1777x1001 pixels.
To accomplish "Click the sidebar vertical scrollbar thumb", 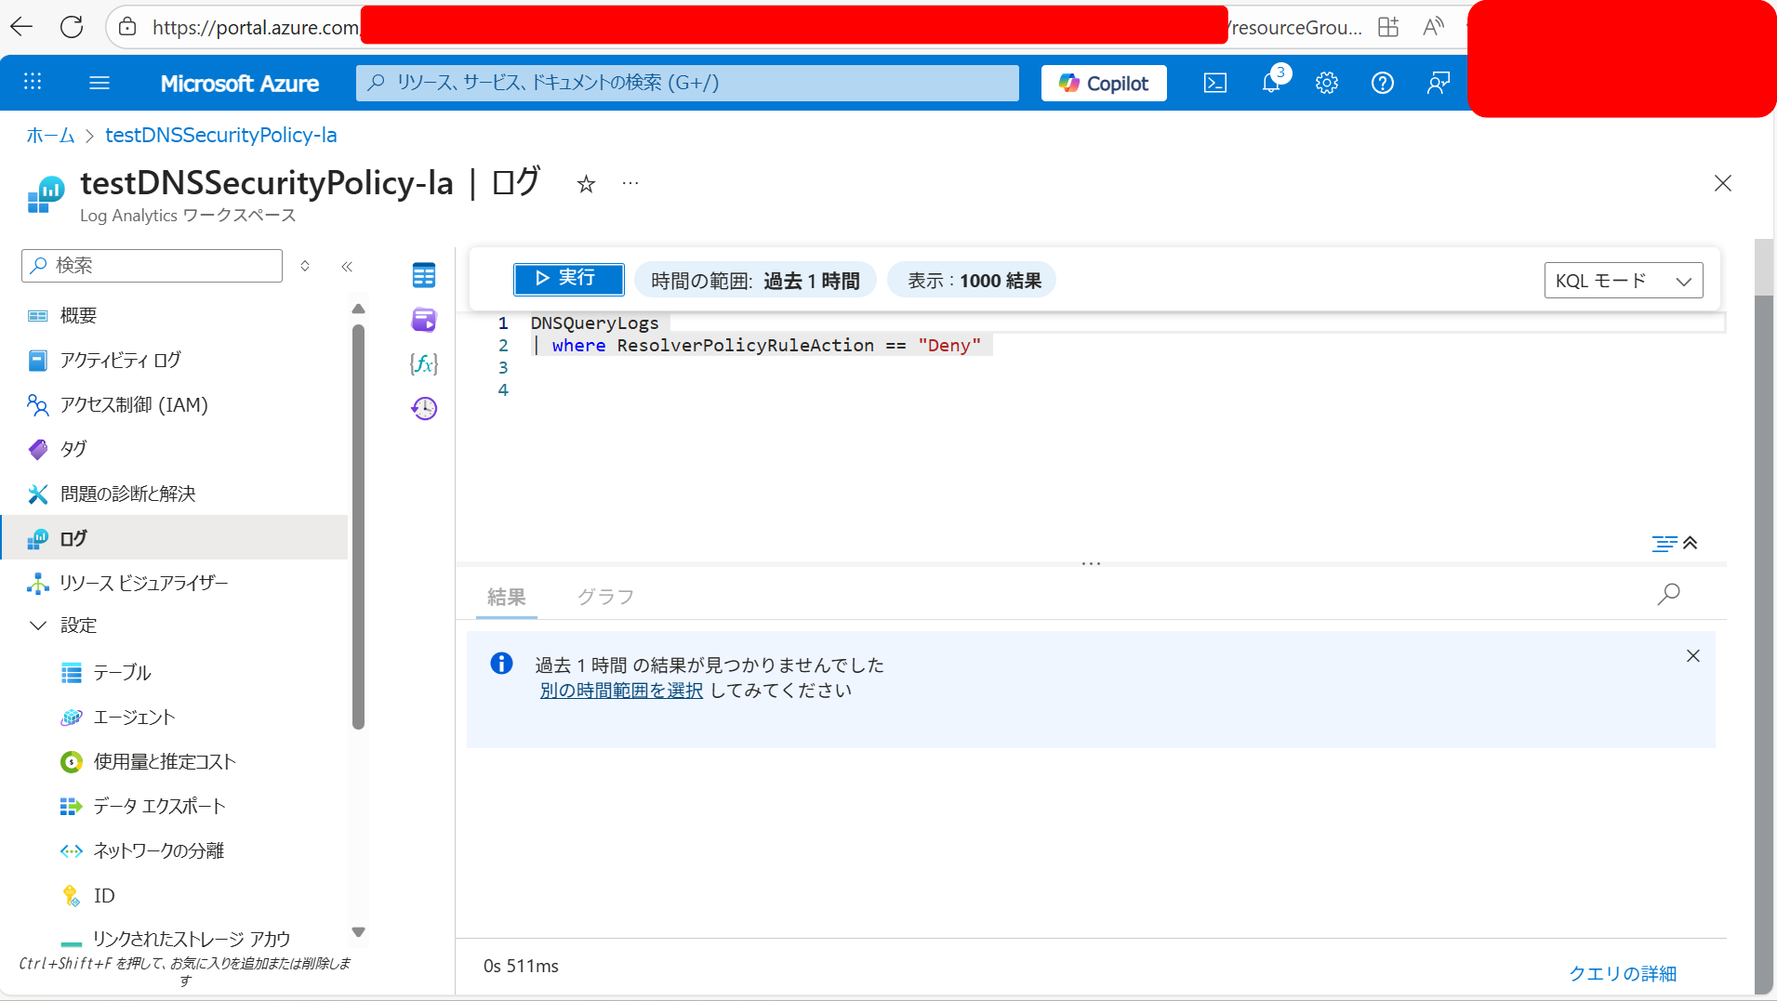I will pyautogui.click(x=359, y=525).
